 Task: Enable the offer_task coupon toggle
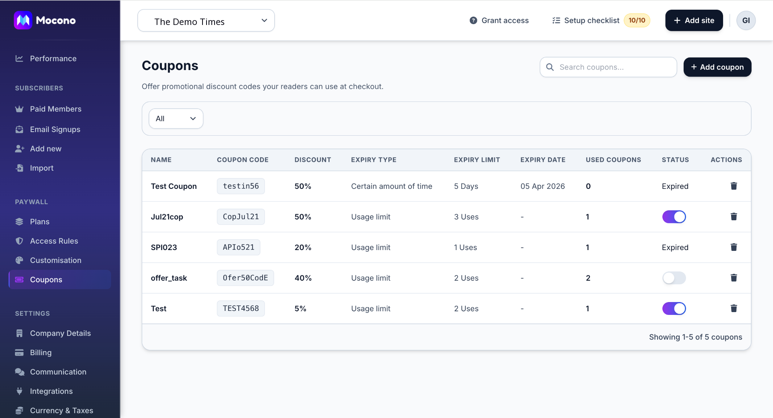[x=674, y=278]
